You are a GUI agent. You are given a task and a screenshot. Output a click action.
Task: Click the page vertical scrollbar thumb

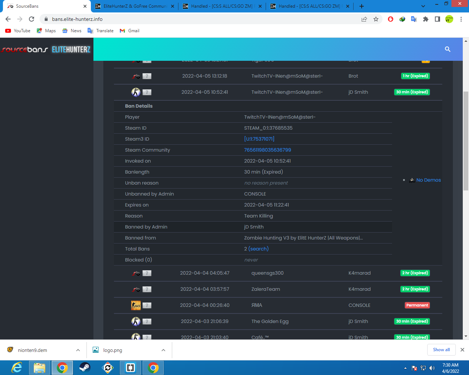point(466,141)
